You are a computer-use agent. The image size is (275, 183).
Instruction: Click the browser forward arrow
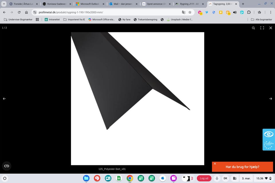11,12
